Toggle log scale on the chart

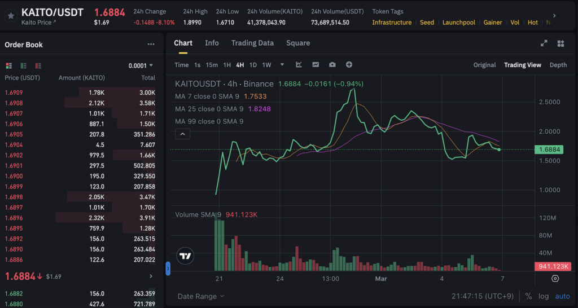point(544,296)
